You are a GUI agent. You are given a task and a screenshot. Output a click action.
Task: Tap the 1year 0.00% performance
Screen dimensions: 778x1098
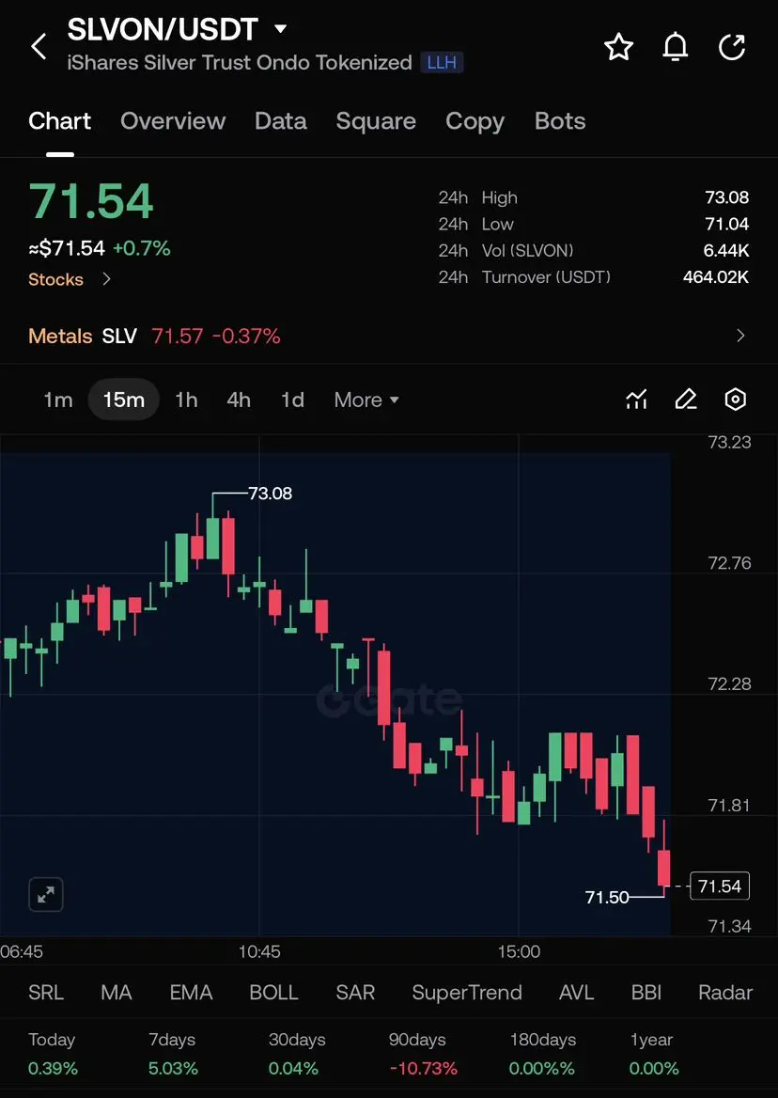pos(654,1054)
